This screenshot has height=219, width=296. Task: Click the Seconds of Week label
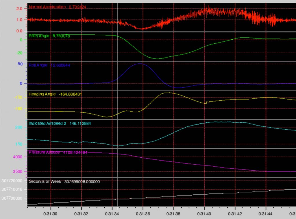point(45,182)
